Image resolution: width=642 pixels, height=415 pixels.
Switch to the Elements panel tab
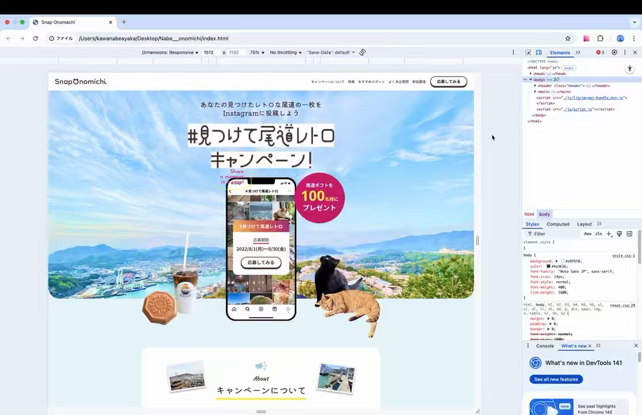559,53
